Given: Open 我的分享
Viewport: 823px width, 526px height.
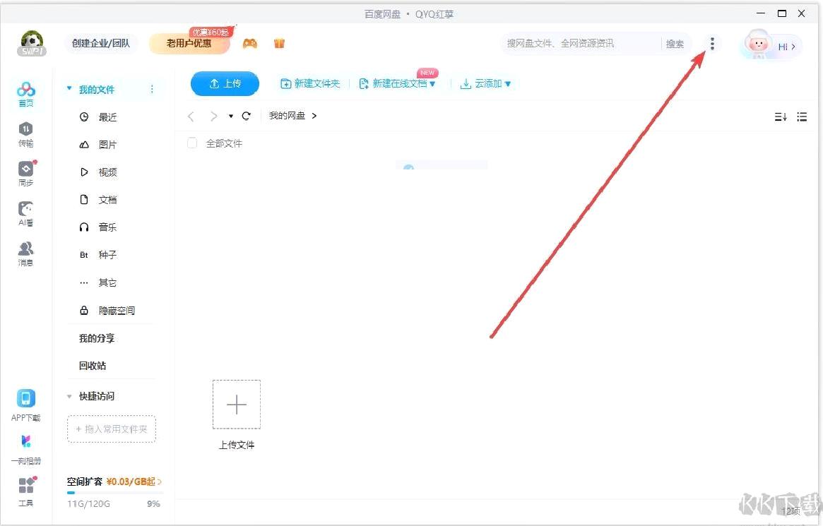Looking at the screenshot, I should pos(97,338).
